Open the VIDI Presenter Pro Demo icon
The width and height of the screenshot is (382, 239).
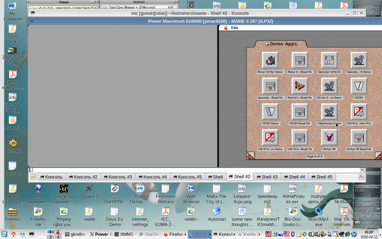point(270,137)
